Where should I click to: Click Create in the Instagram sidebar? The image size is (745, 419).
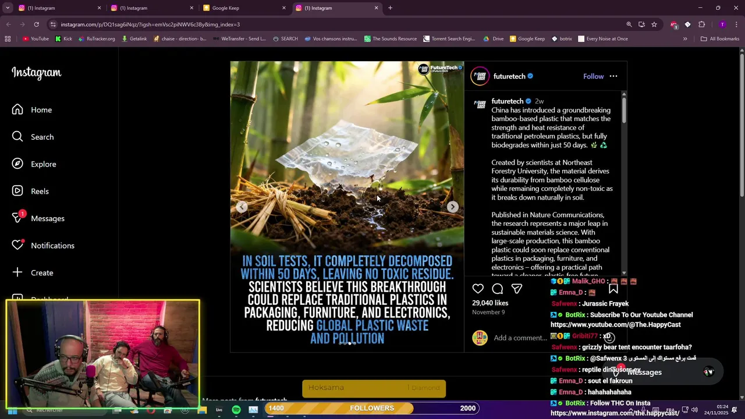[x=33, y=272]
